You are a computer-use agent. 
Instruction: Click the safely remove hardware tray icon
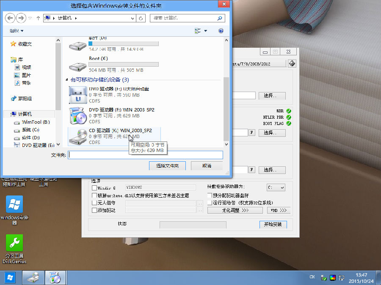click(x=323, y=278)
